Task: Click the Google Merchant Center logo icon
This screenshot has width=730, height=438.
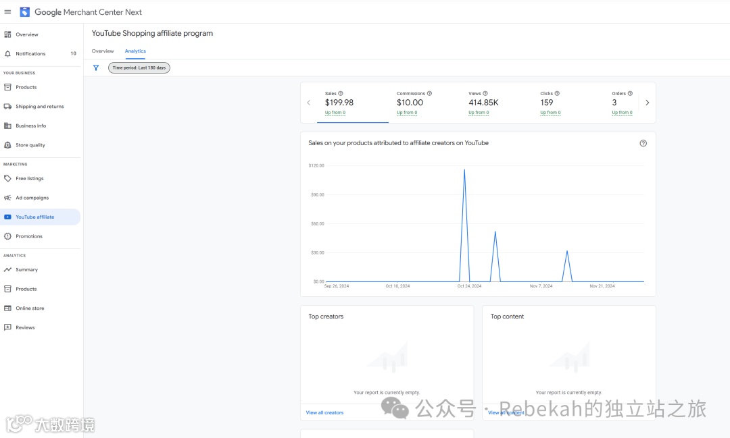Action: [25, 12]
